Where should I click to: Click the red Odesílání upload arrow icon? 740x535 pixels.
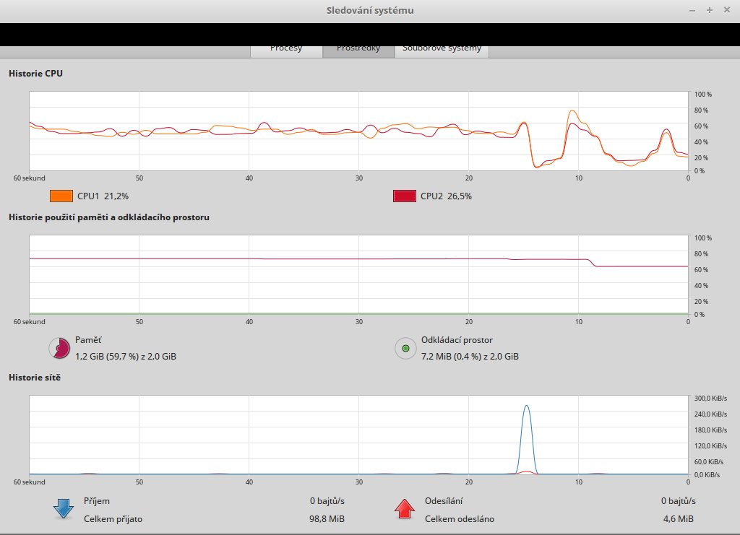pyautogui.click(x=405, y=509)
